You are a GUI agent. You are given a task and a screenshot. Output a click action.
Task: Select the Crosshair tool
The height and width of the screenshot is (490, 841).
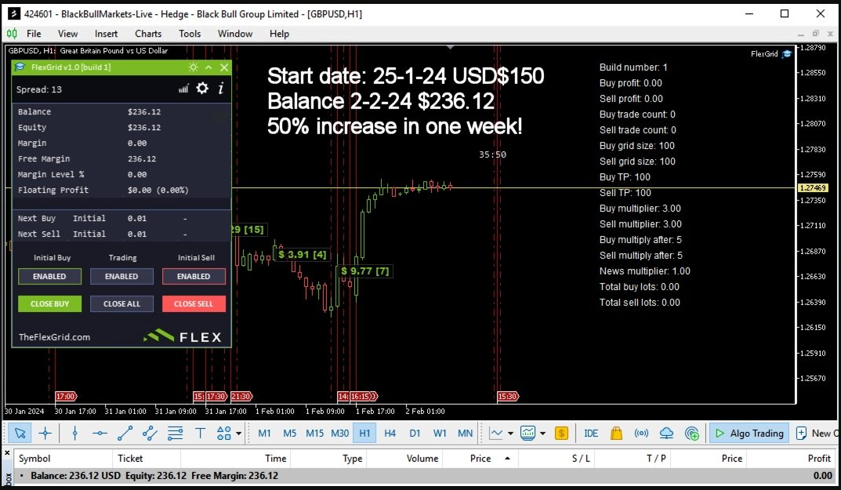click(x=45, y=433)
